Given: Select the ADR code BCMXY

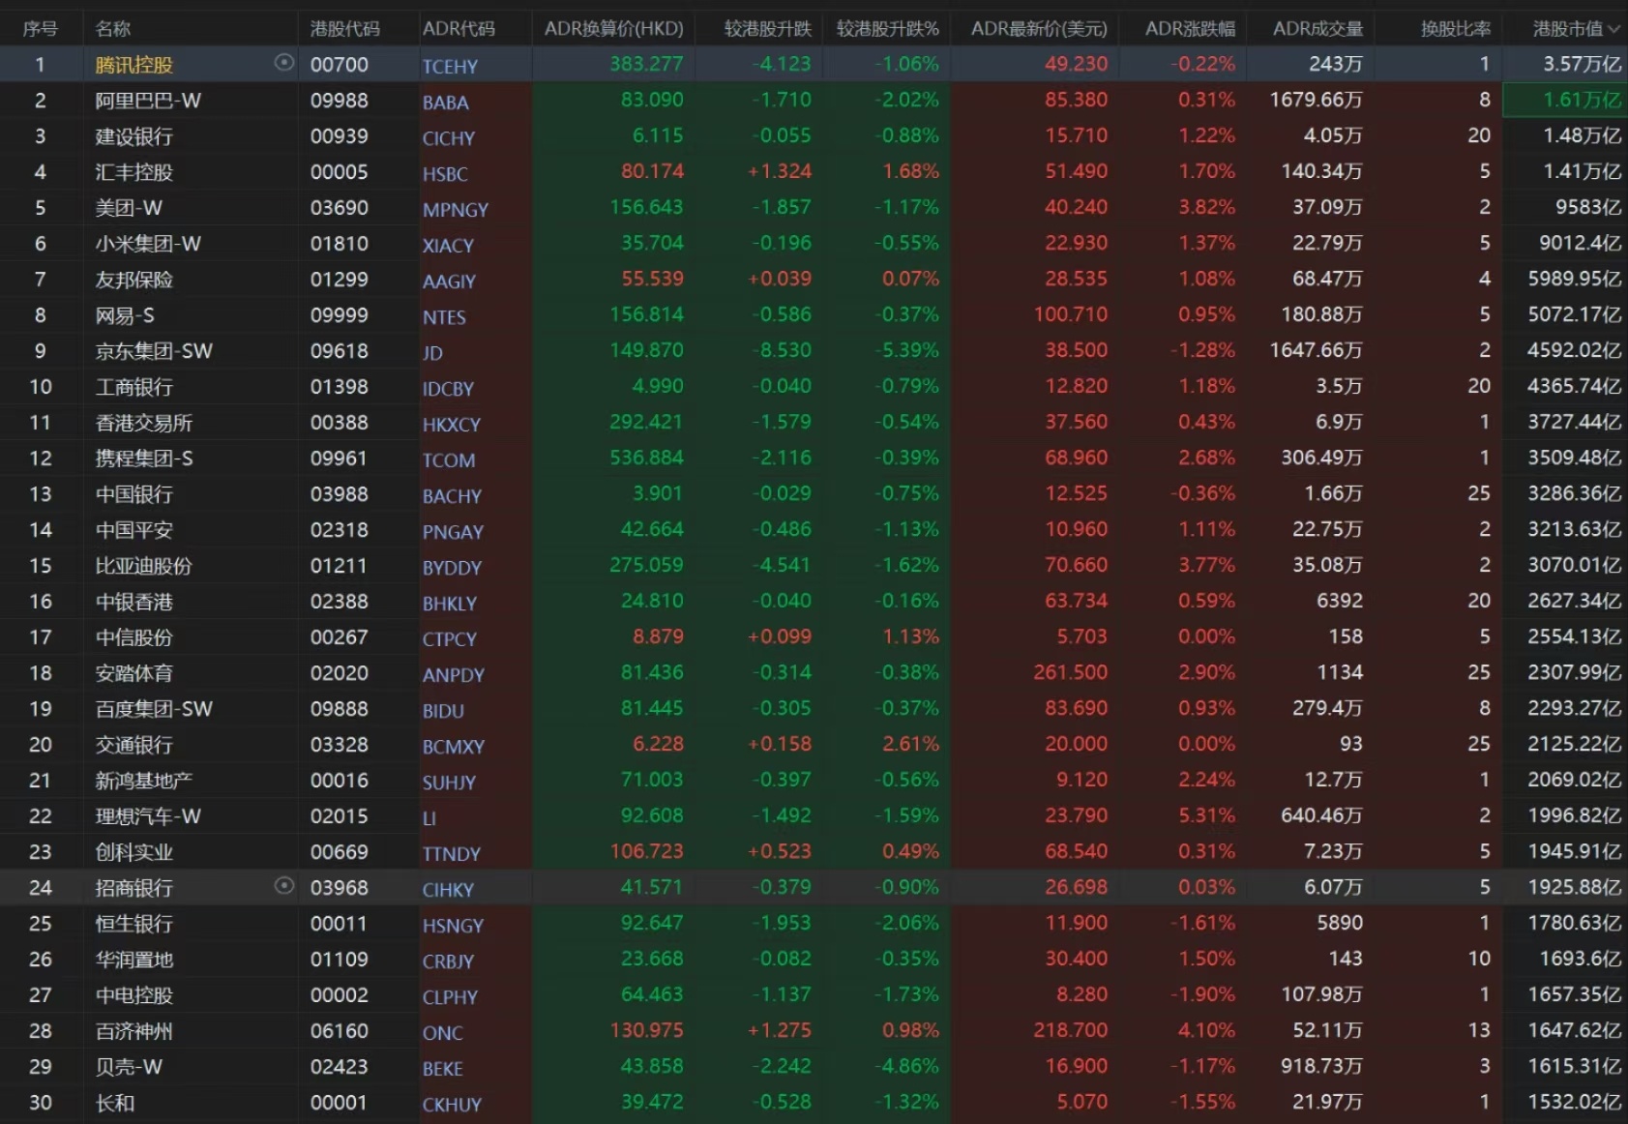Looking at the screenshot, I should point(454,747).
